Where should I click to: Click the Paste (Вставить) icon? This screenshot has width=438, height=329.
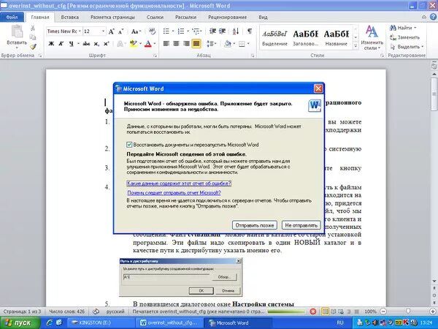click(17, 31)
